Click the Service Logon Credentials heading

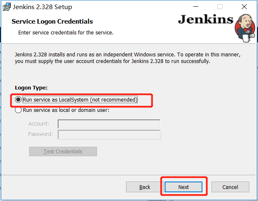tap(52, 22)
